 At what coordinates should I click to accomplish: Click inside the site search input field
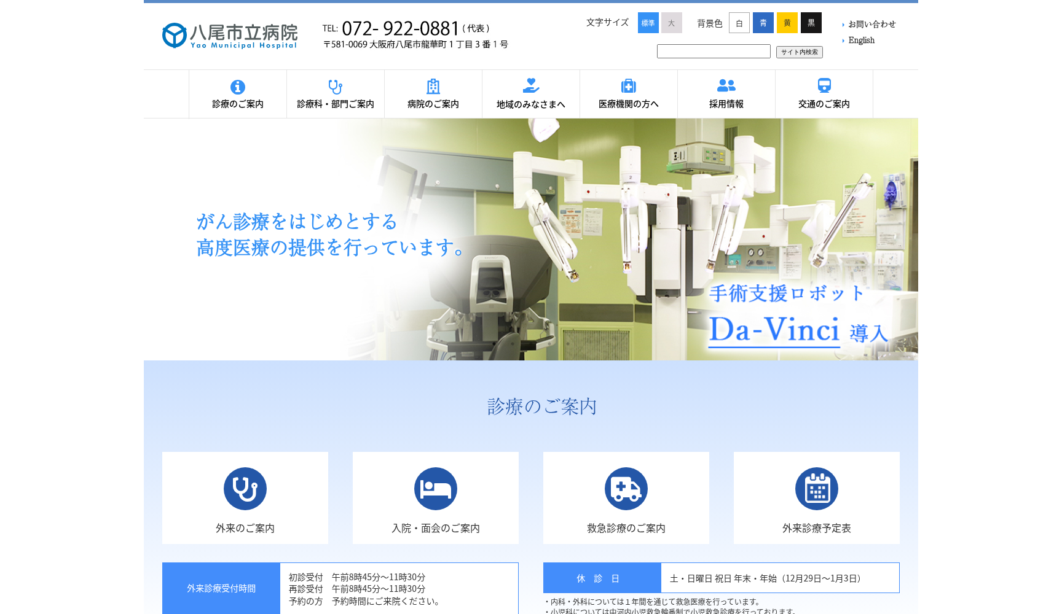[x=713, y=51]
